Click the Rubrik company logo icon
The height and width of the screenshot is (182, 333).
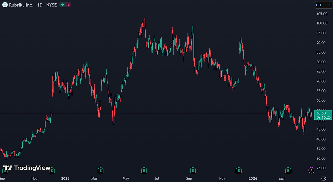click(x=5, y=5)
